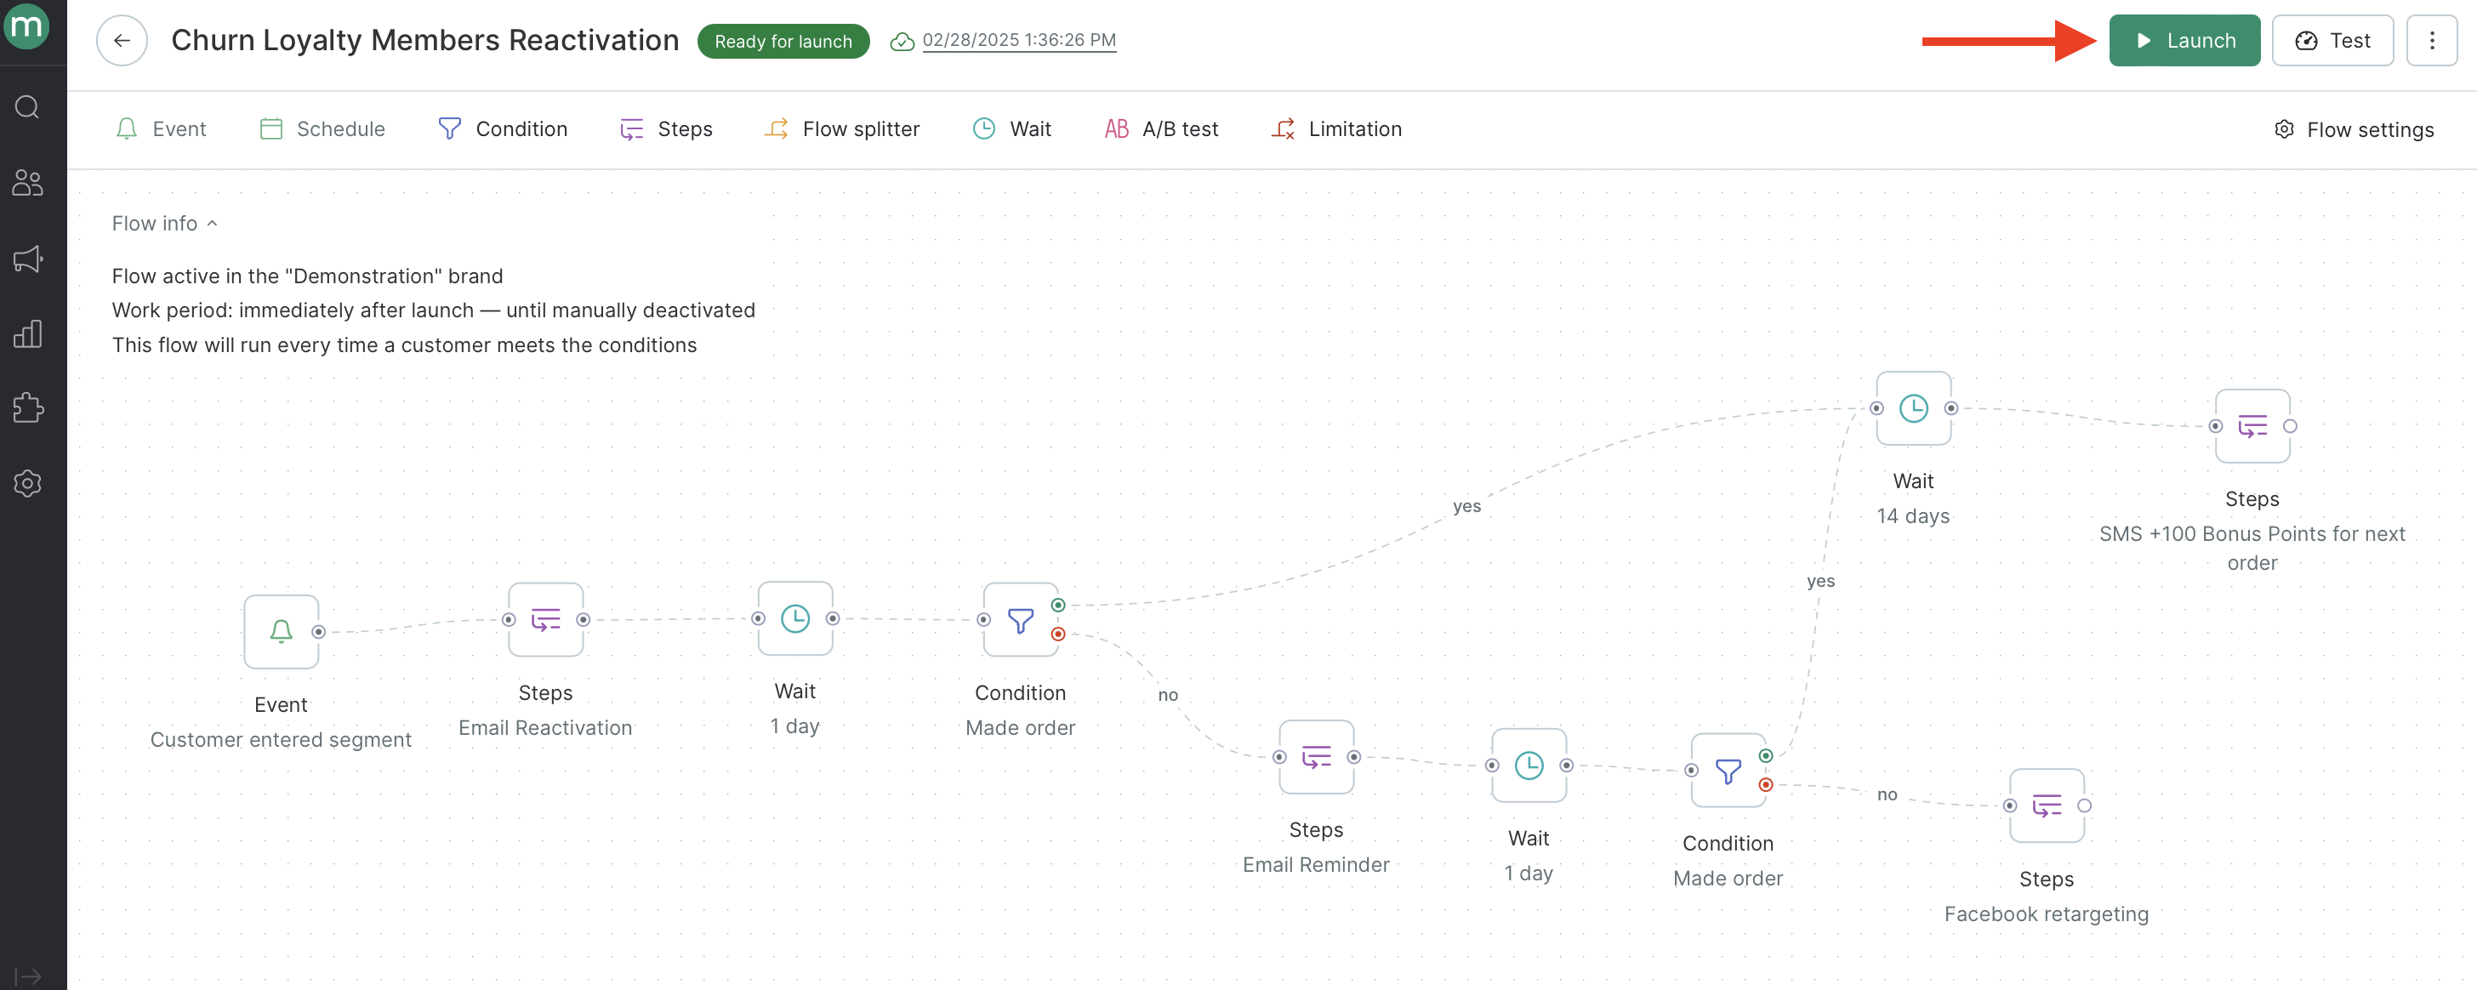The width and height of the screenshot is (2477, 990).
Task: Expand the Flow info section
Action: (162, 223)
